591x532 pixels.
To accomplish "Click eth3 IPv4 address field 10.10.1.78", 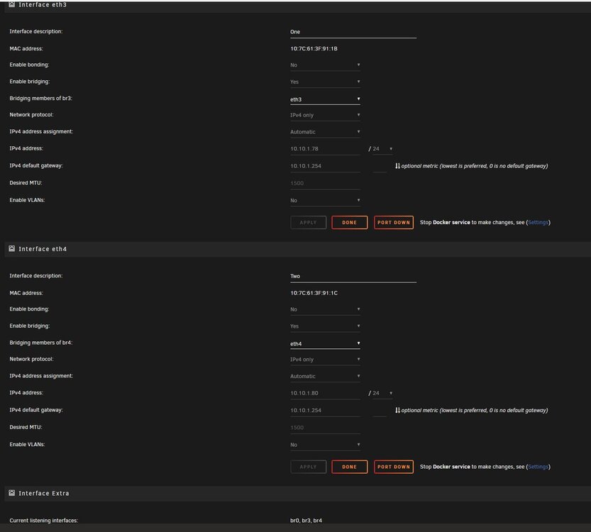I will click(x=325, y=149).
